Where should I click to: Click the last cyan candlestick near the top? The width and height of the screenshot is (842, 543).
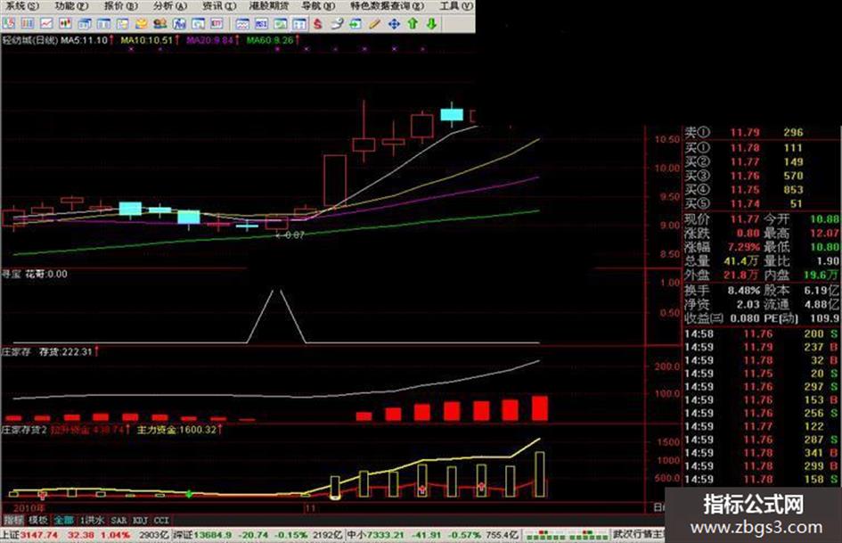pyautogui.click(x=452, y=114)
